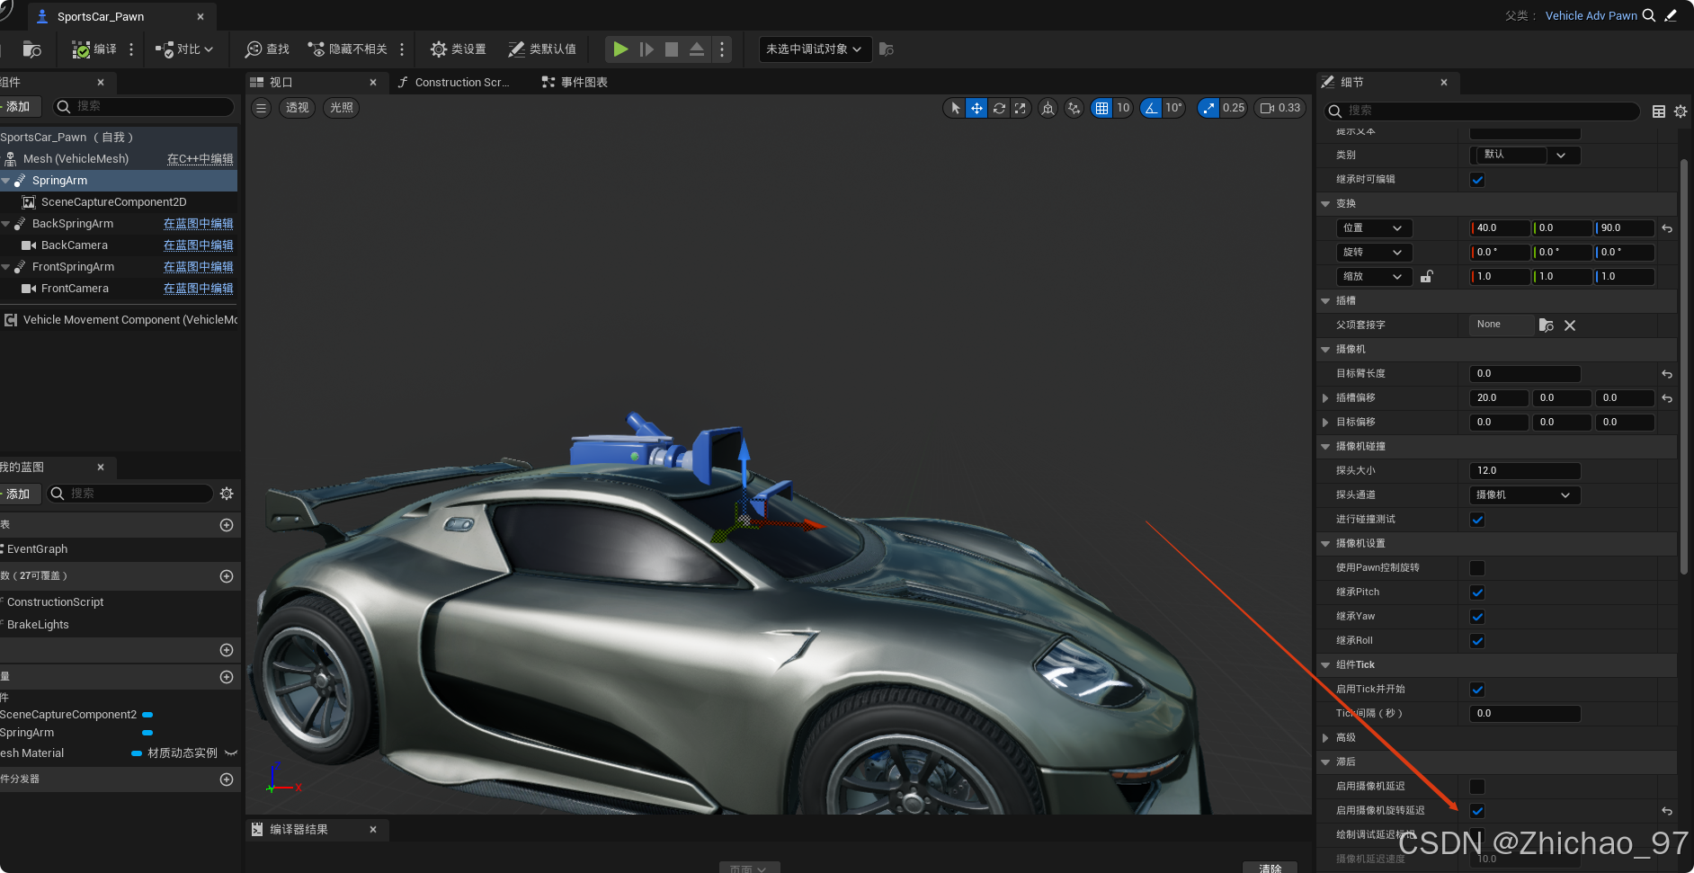Toggle Start with Tick Enabled checkbox
The height and width of the screenshot is (873, 1694).
point(1477,690)
